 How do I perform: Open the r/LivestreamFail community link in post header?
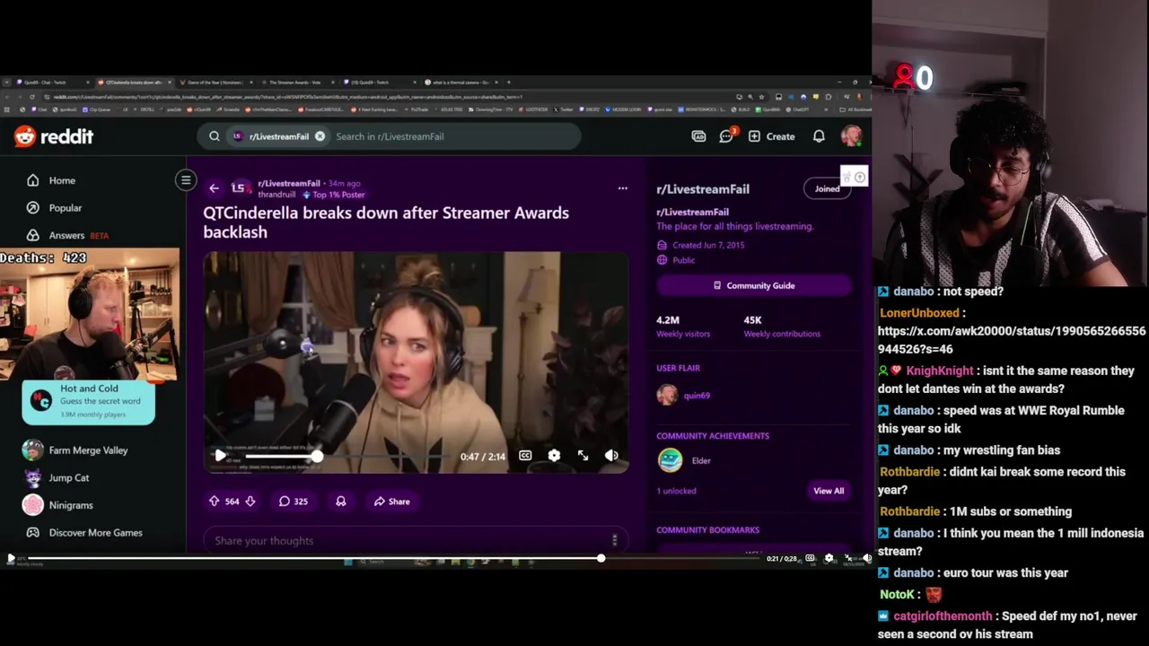(289, 183)
